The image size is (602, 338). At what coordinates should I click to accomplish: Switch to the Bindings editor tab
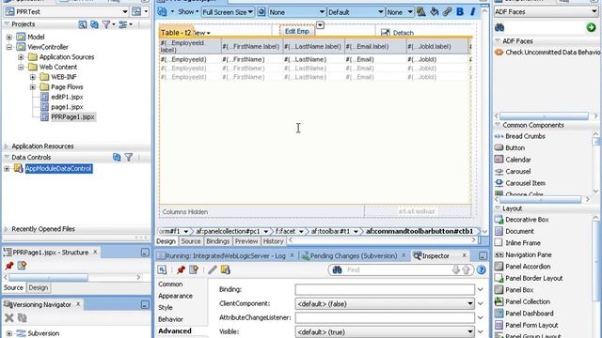click(x=217, y=241)
